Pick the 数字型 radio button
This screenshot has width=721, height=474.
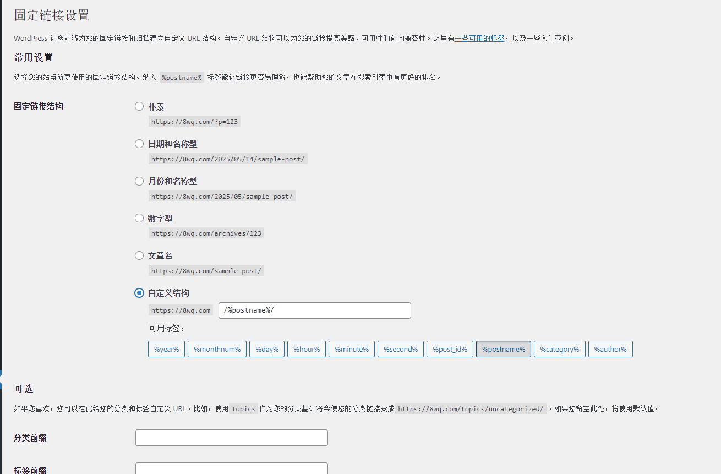[139, 218]
